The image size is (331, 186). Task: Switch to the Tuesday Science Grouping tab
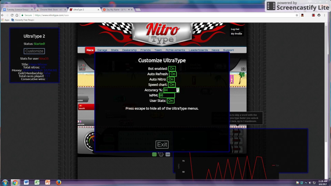(18, 10)
